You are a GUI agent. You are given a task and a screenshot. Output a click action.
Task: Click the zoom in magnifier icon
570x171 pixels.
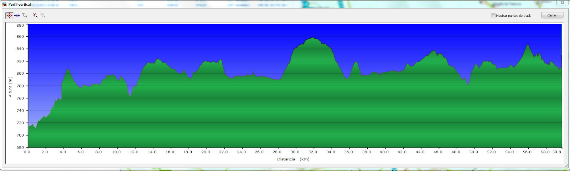pos(35,15)
